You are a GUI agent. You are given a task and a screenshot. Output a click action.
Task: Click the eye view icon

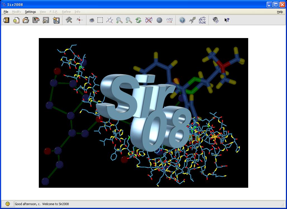(92, 20)
